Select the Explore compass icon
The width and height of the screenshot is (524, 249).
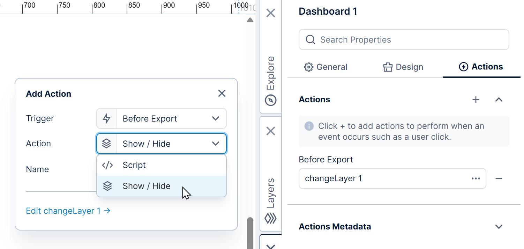click(270, 100)
